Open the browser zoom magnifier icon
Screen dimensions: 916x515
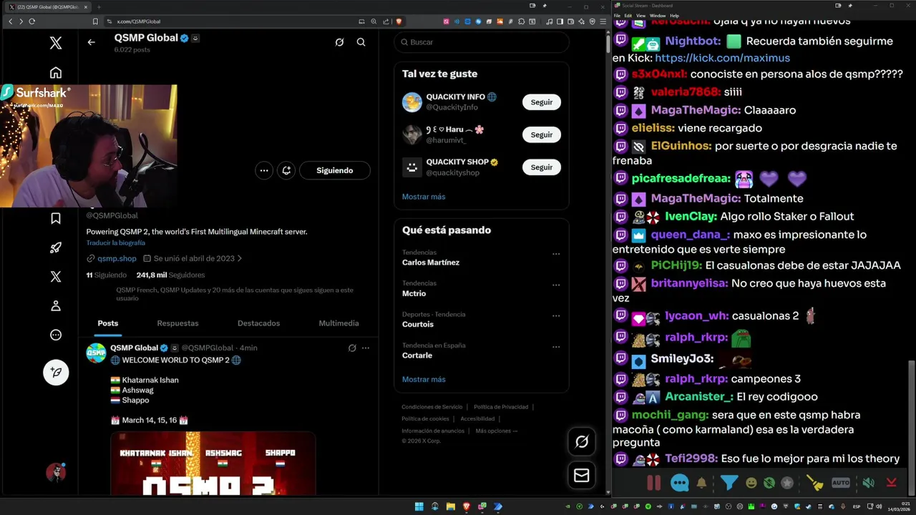tap(374, 21)
